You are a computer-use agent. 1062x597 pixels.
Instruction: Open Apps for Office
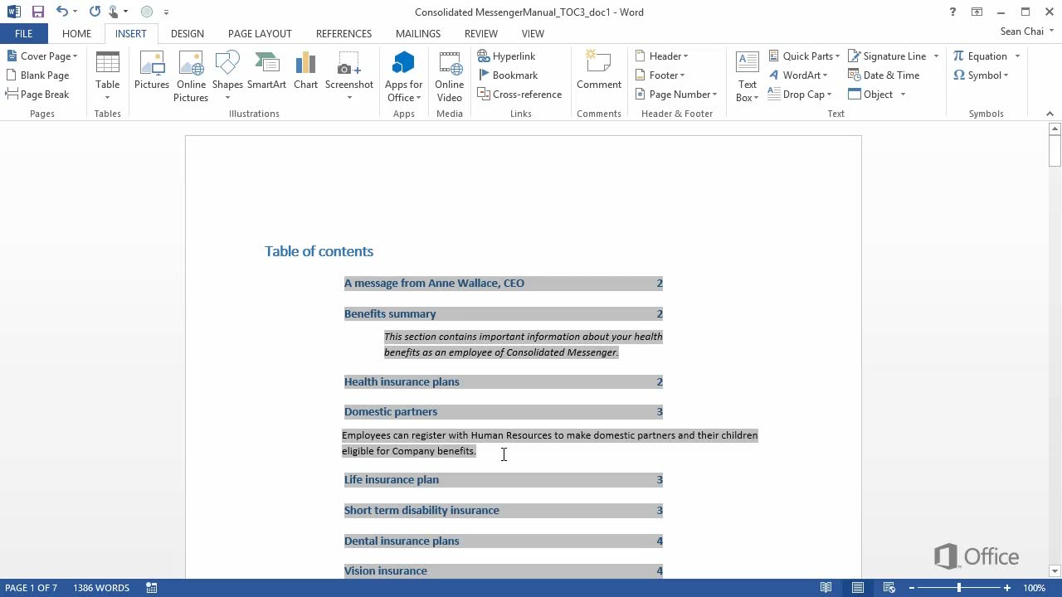click(404, 76)
